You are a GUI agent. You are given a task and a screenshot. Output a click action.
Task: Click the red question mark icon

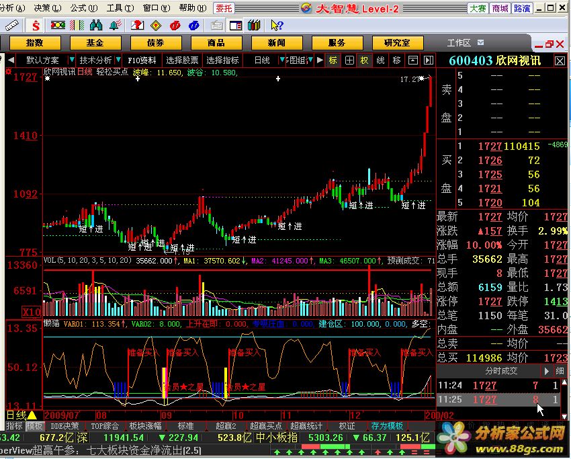tap(137, 25)
